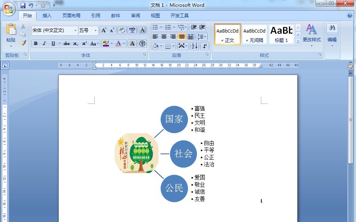Expand the line spacing dropdown
Image resolution: width=356 pixels, height=222 pixels.
pos(201,36)
